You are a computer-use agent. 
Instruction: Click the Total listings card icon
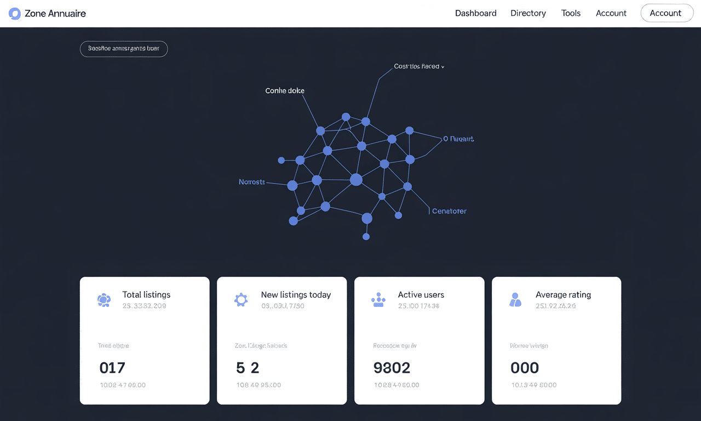(x=104, y=299)
